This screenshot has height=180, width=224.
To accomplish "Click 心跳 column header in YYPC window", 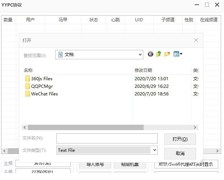I will point(115,20).
